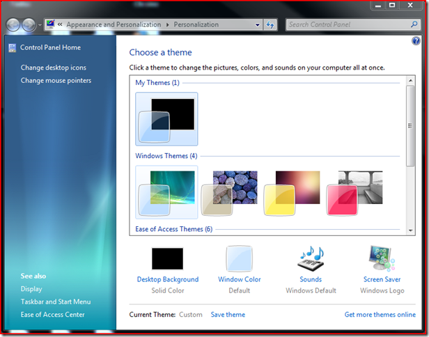Click the Ease of Access Themes (6) header
The height and width of the screenshot is (337, 429).
pyautogui.click(x=173, y=229)
